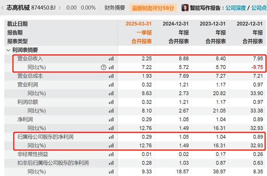
Task: Click the 利润总额 row label
Action: click(x=27, y=102)
